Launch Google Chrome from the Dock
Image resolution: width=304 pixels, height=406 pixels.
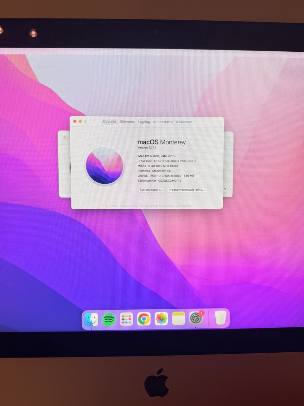click(144, 319)
